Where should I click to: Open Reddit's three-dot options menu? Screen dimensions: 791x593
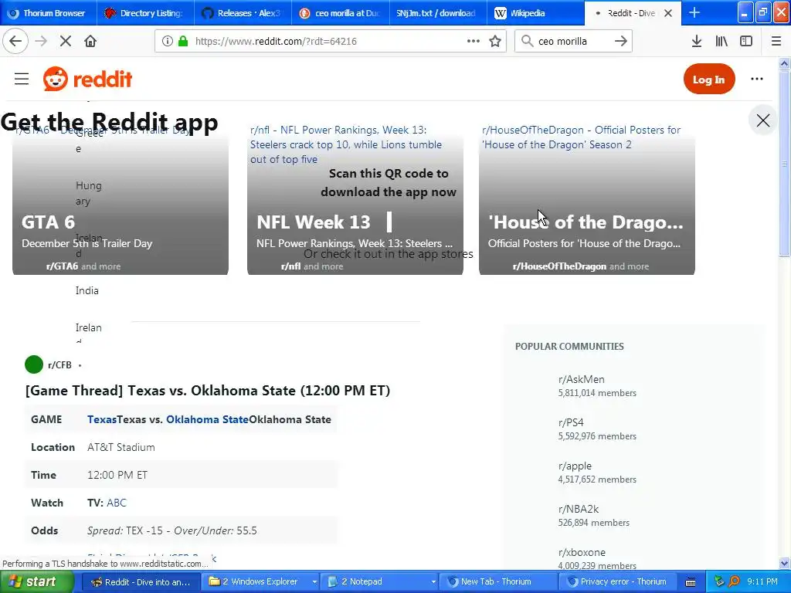tap(757, 80)
